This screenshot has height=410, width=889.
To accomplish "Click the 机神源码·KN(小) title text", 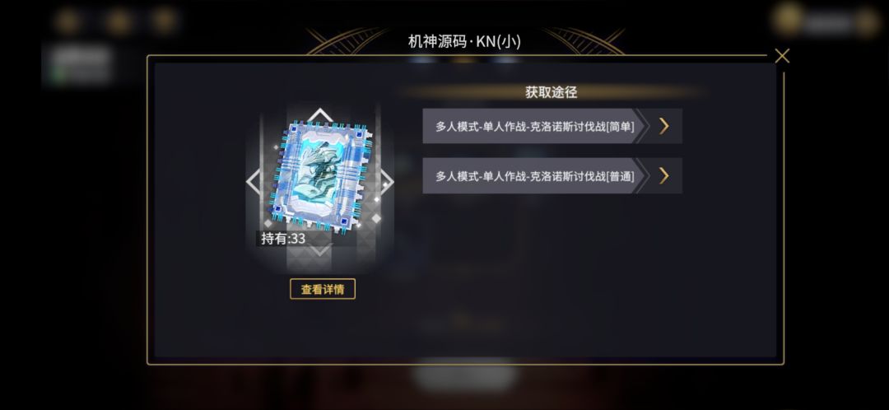I will tap(464, 41).
